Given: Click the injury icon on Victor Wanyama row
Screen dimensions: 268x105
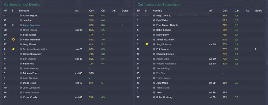Looking at the screenshot, I should coord(13,39).
